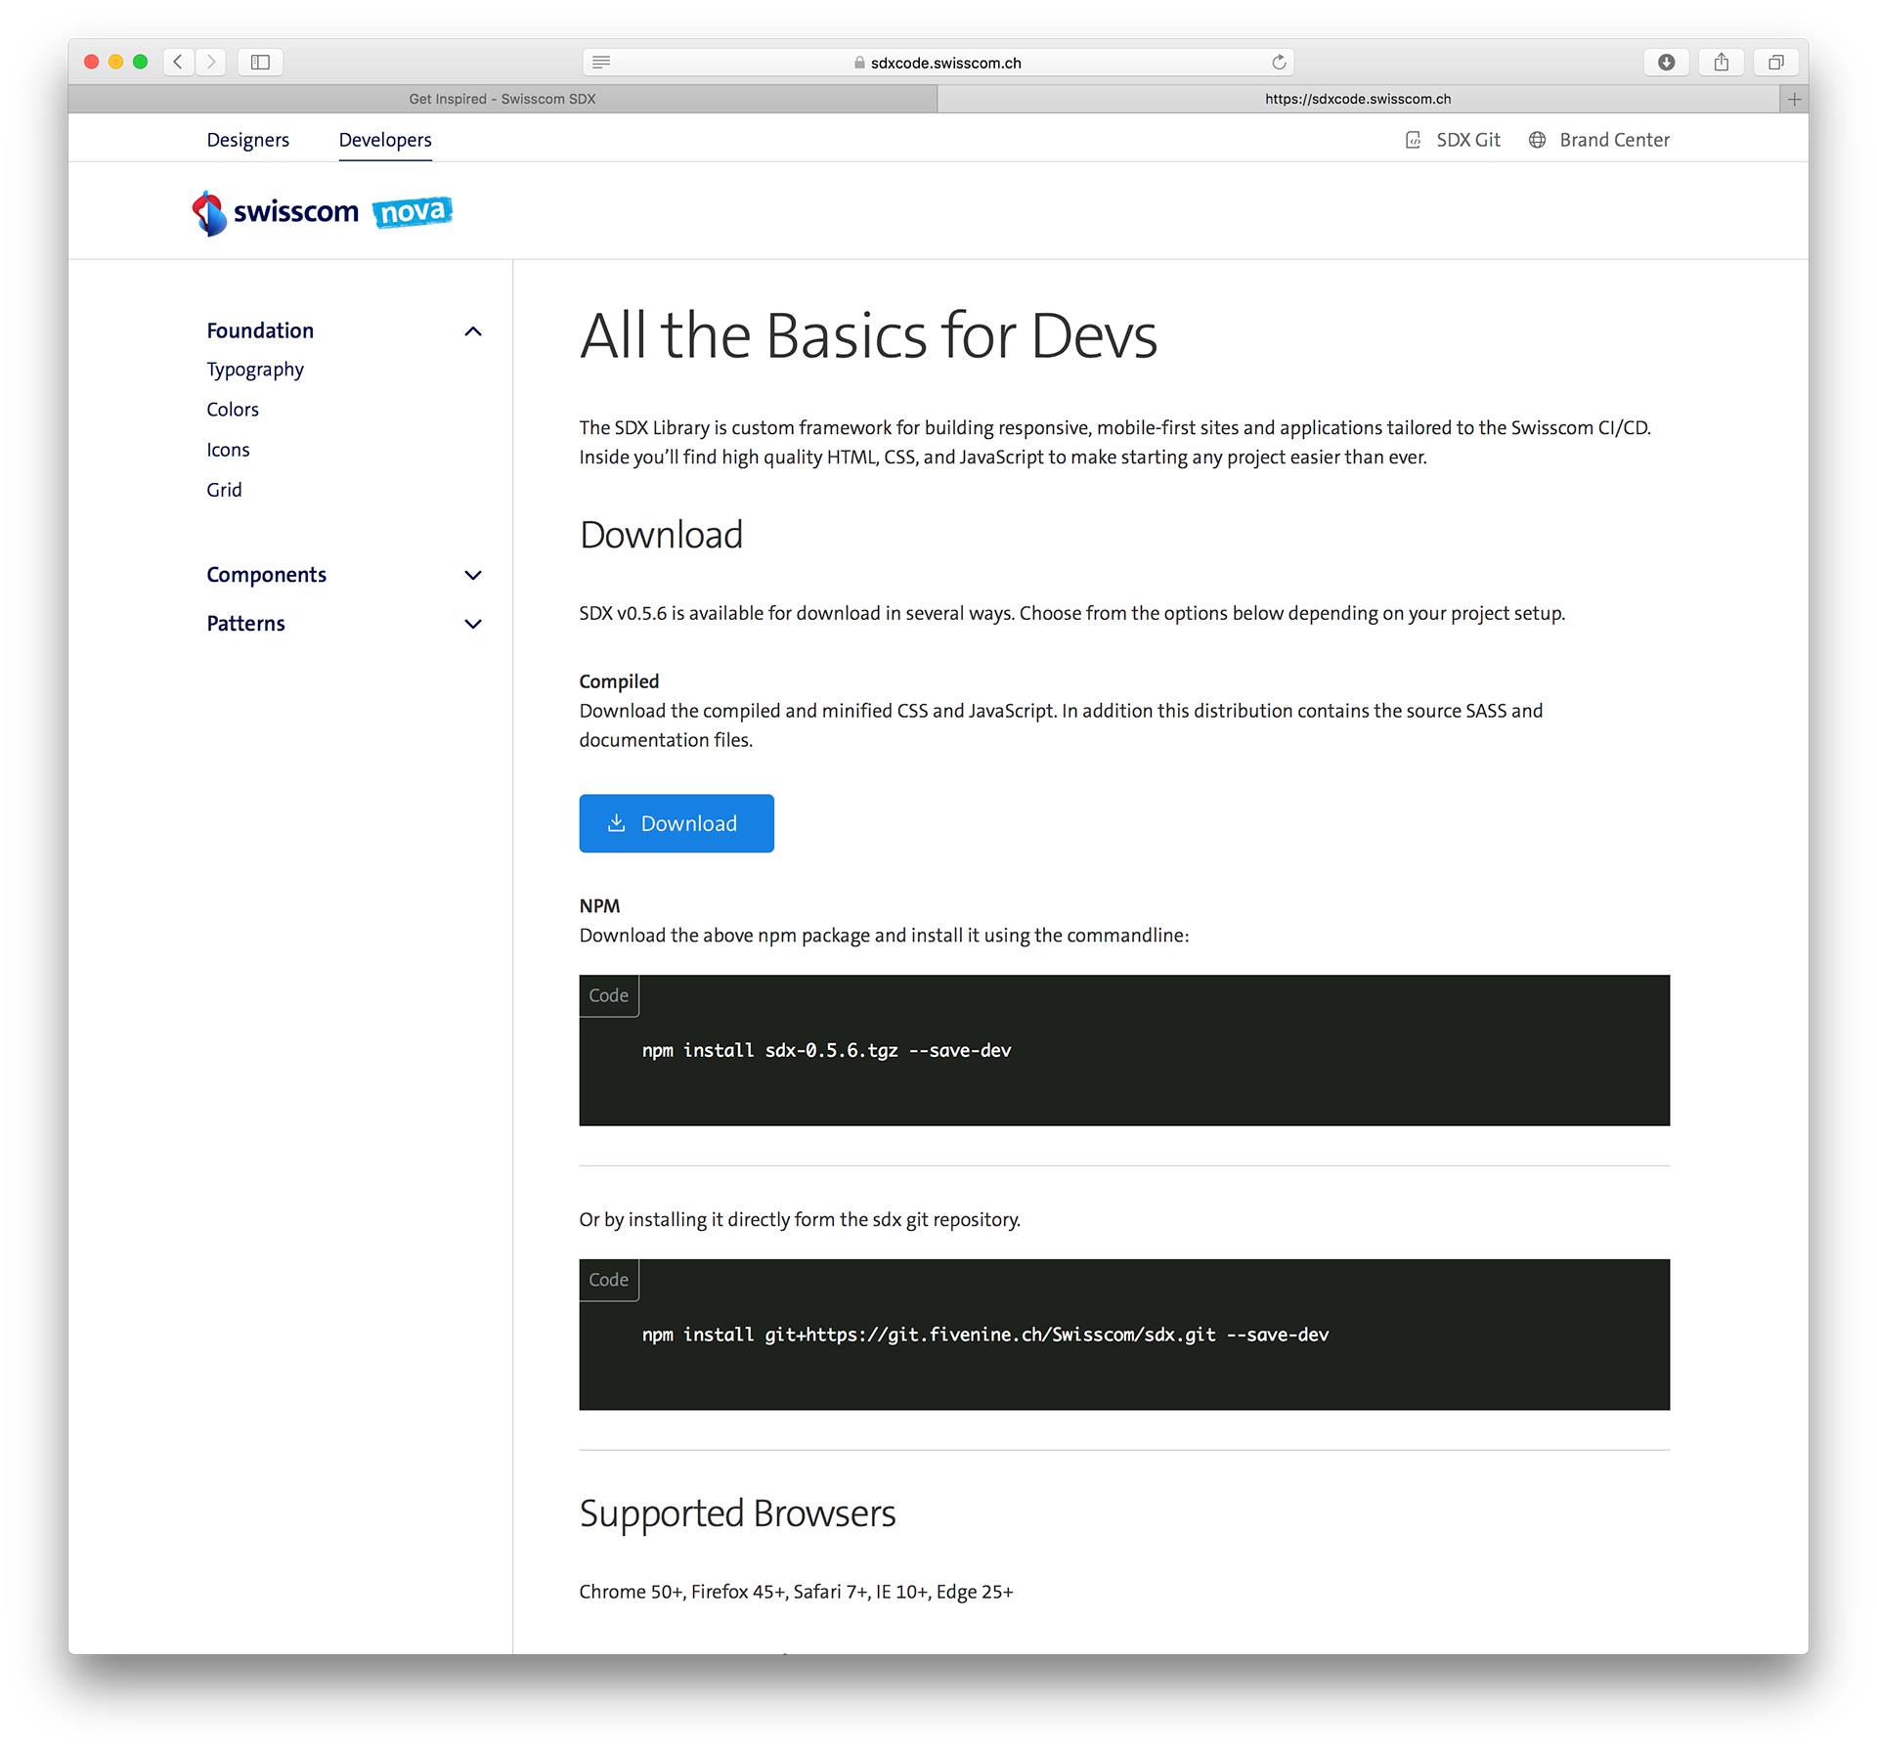Reload the page with refresh icon
This screenshot has height=1752, width=1877.
1279,62
